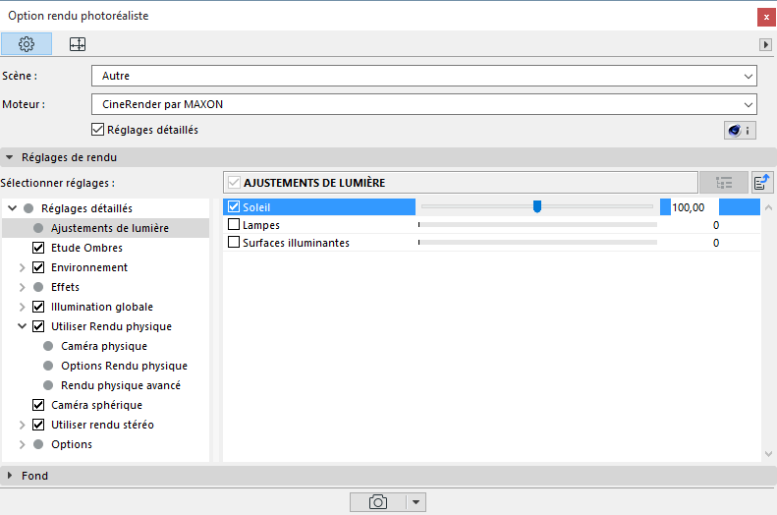The height and width of the screenshot is (515, 777).
Task: Expand the Options tree node
Action: pyautogui.click(x=22, y=444)
